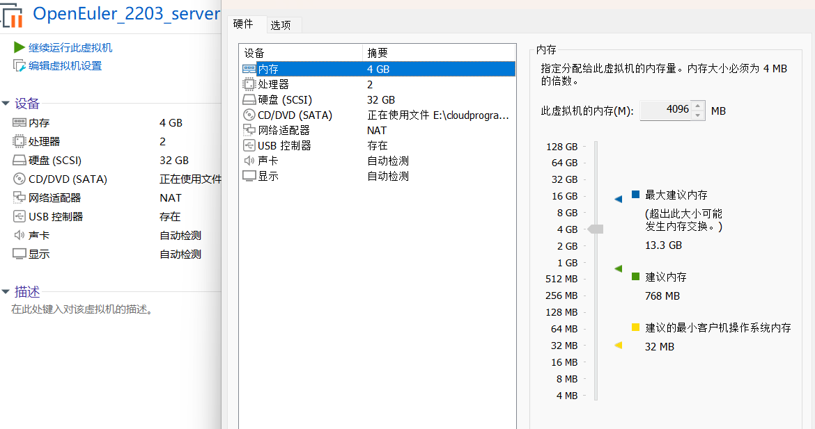Click hard disk icon in hardware list dialog
Image resolution: width=815 pixels, height=429 pixels.
click(249, 99)
